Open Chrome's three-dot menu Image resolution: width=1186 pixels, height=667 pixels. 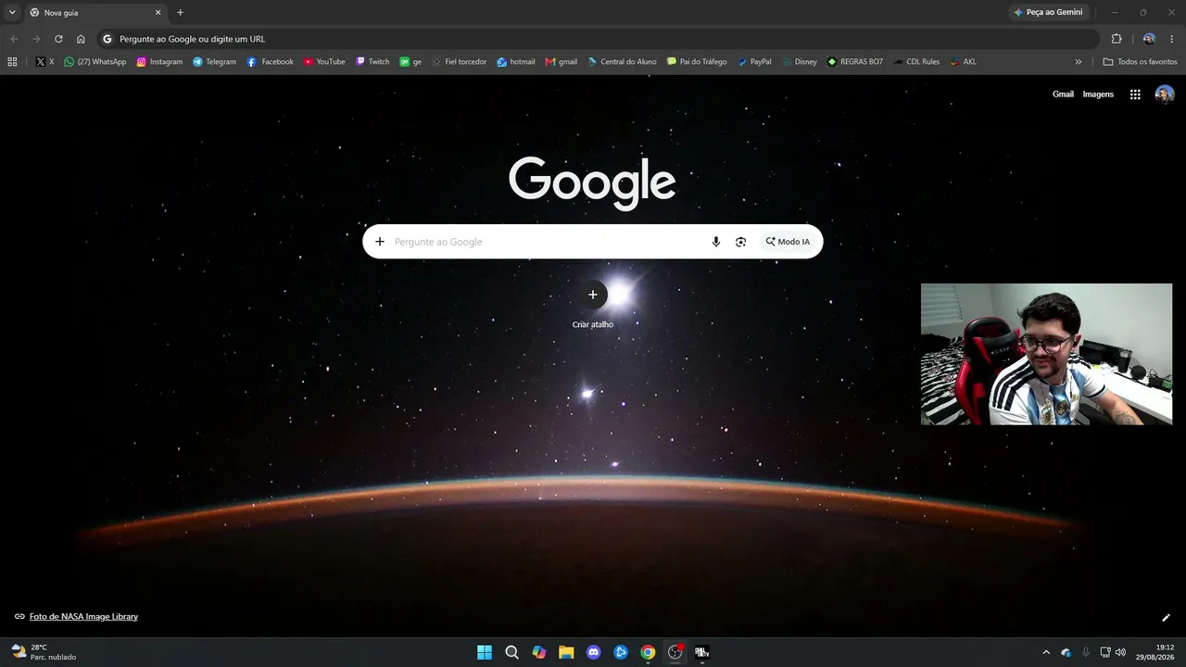click(1171, 39)
